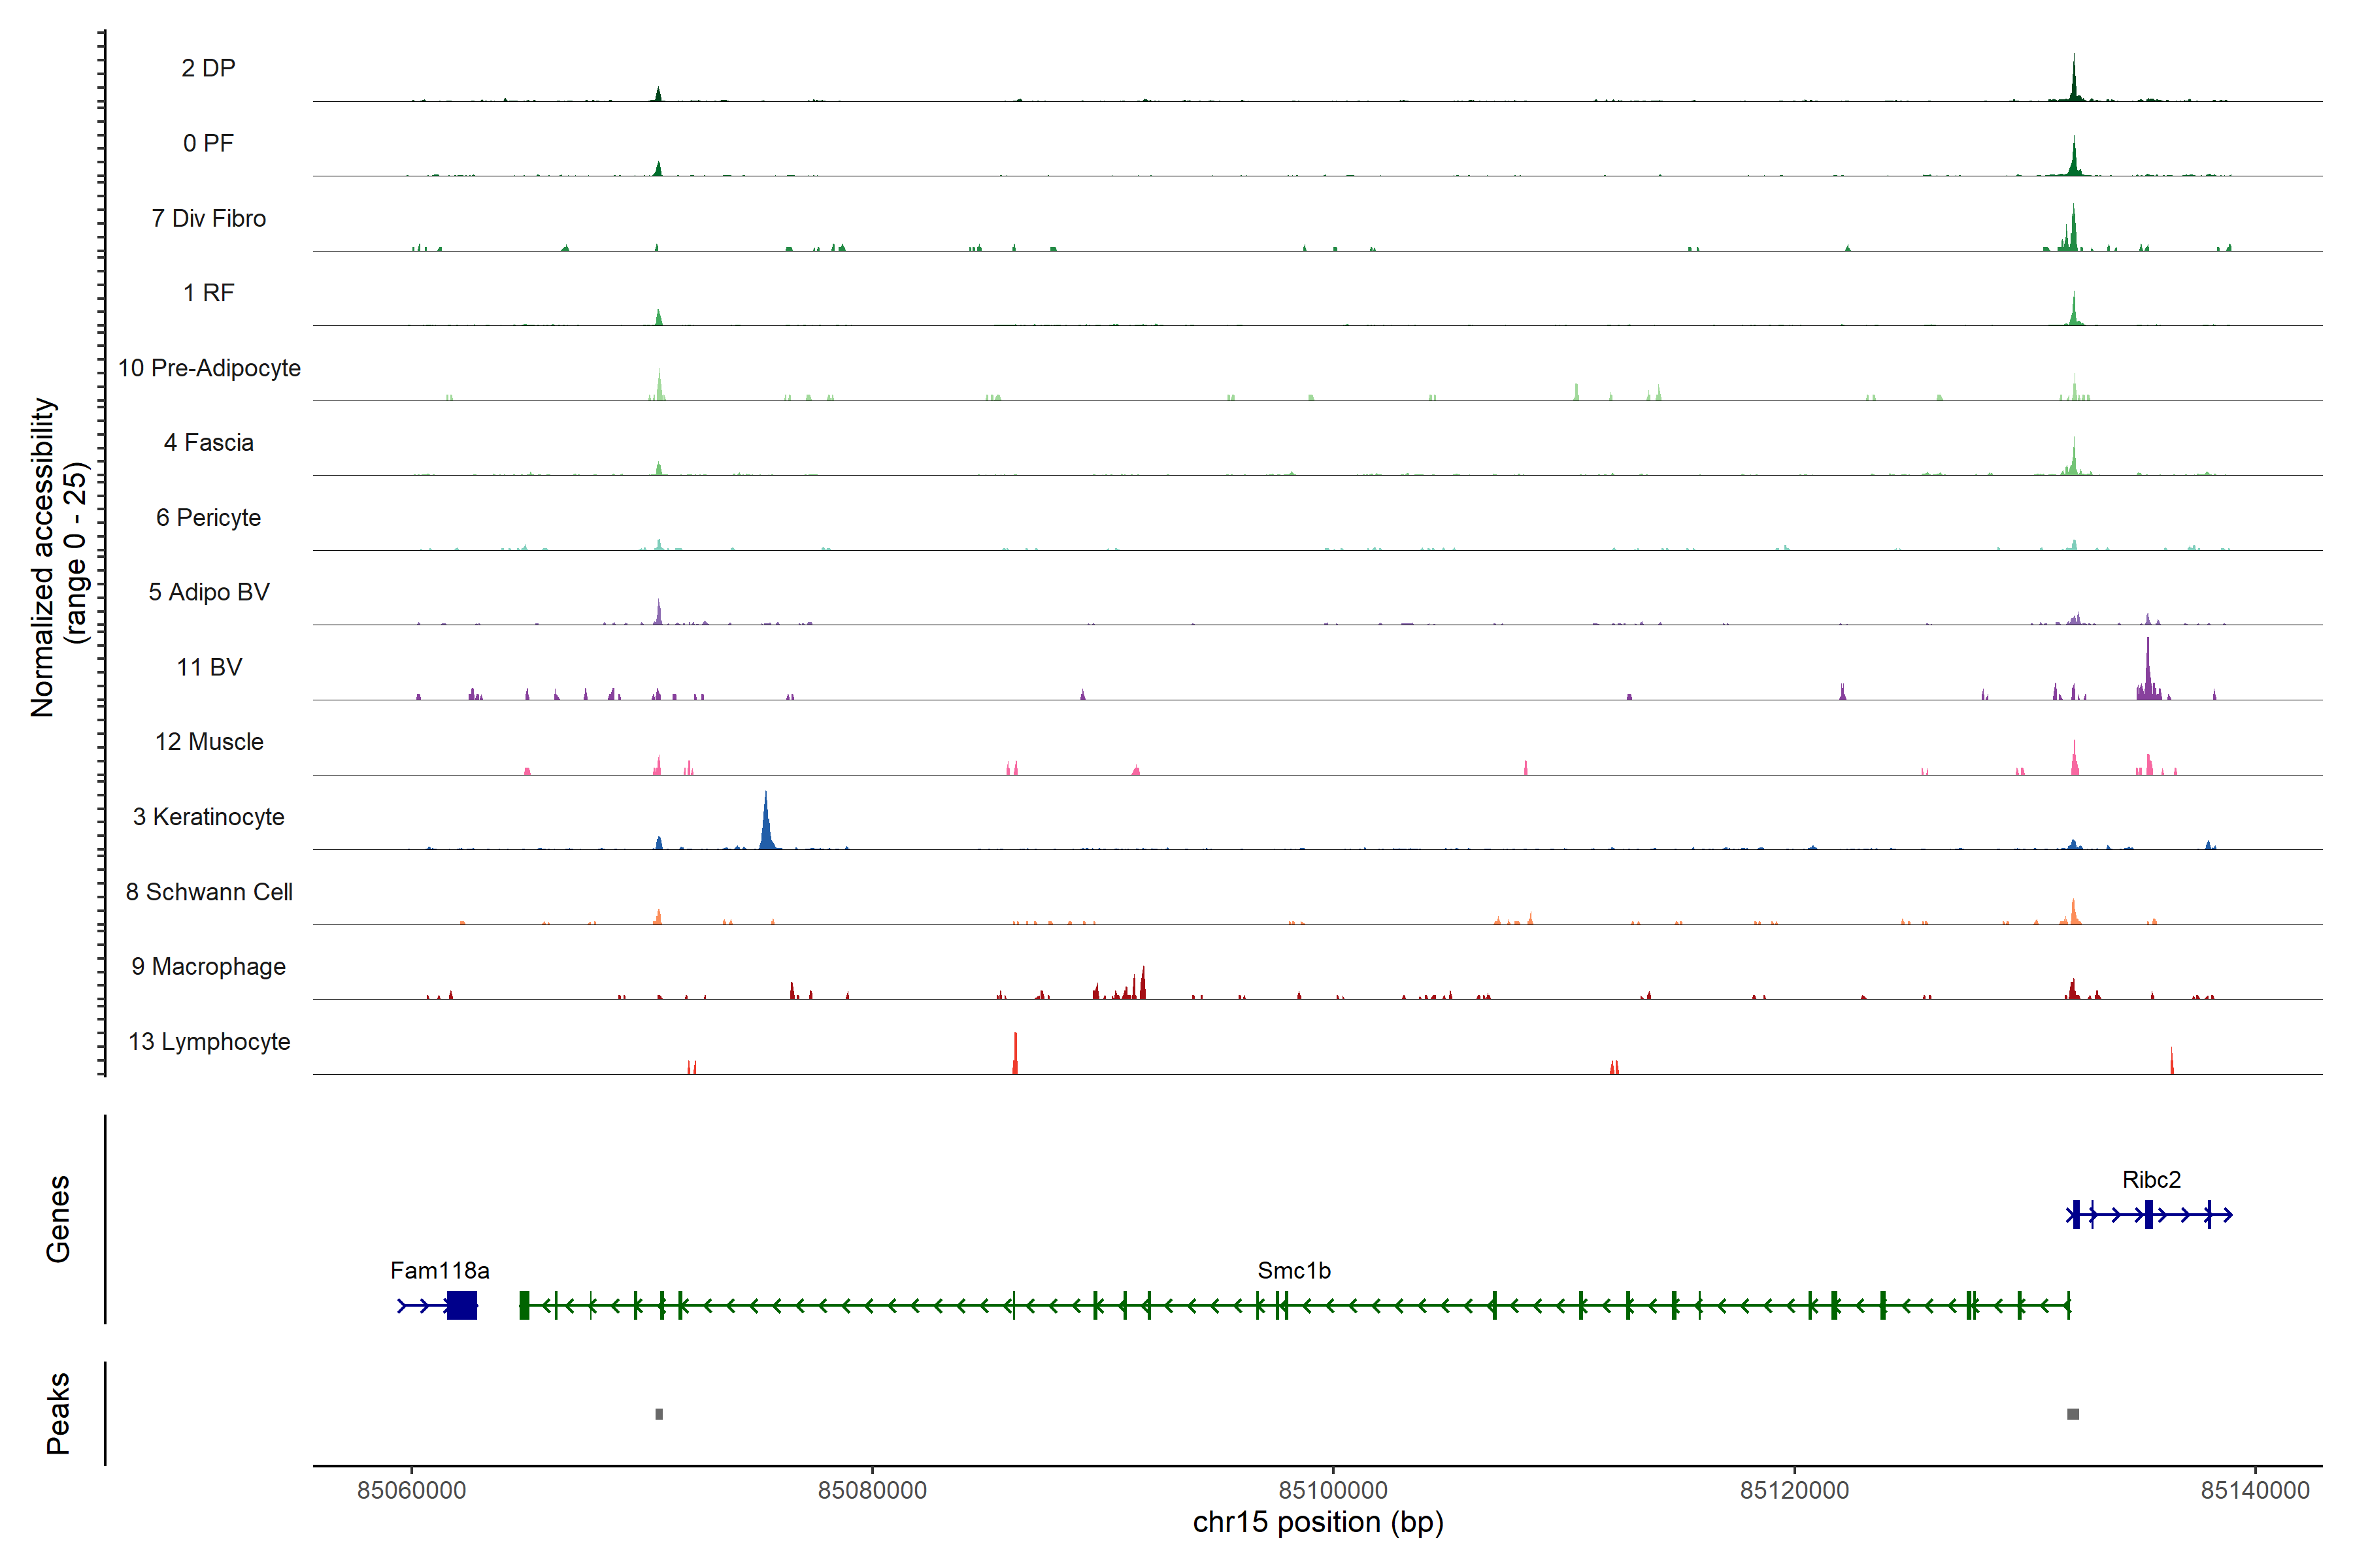This screenshot has width=2353, height=1568.
Task: Click the Smc1b gene name label
Action: pyautogui.click(x=1293, y=1271)
